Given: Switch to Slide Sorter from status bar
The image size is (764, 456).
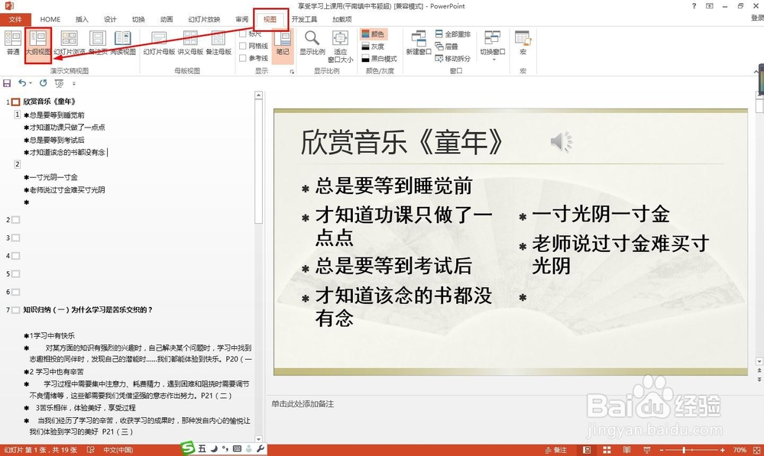Looking at the screenshot, I should [x=607, y=450].
